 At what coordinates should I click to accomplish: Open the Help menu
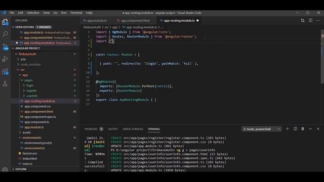[x=89, y=13]
